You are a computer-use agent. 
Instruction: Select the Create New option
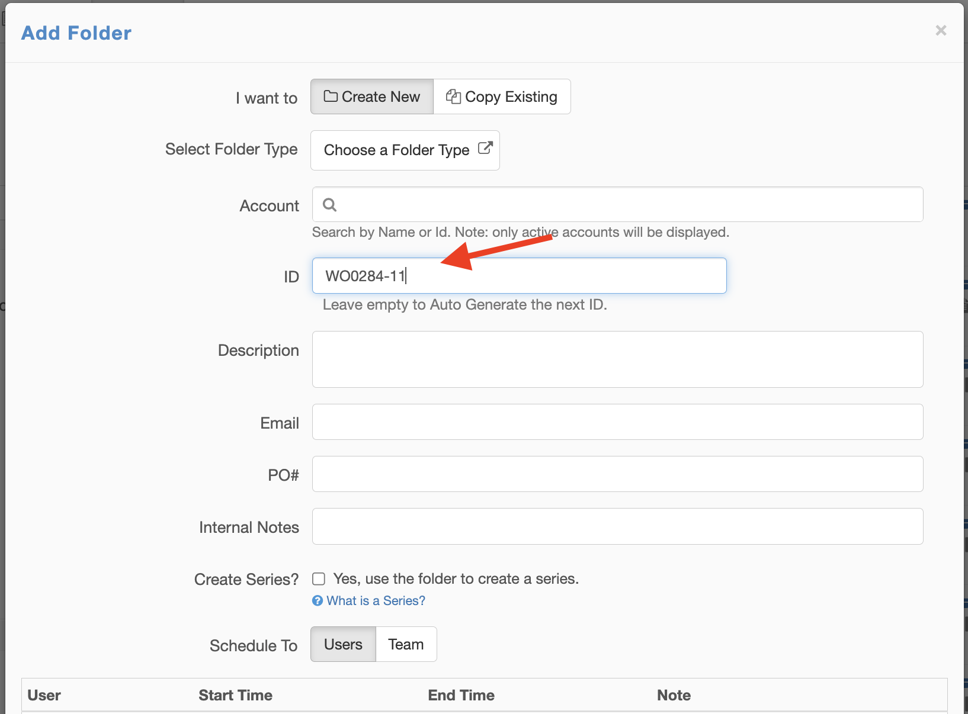click(x=372, y=97)
